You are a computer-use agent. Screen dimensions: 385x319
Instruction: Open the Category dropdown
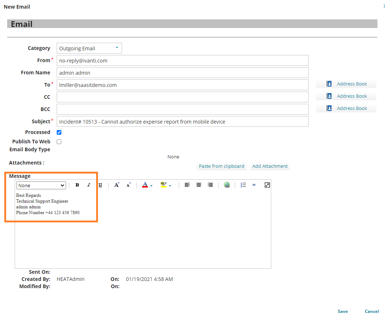point(89,48)
